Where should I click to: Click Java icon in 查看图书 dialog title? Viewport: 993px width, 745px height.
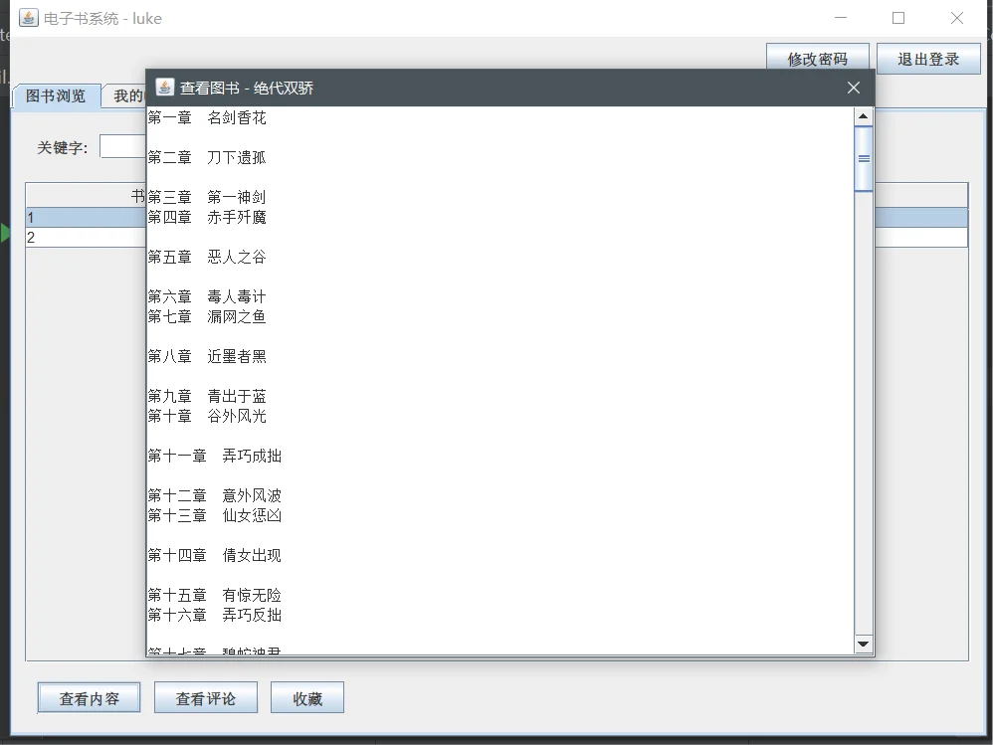point(164,88)
